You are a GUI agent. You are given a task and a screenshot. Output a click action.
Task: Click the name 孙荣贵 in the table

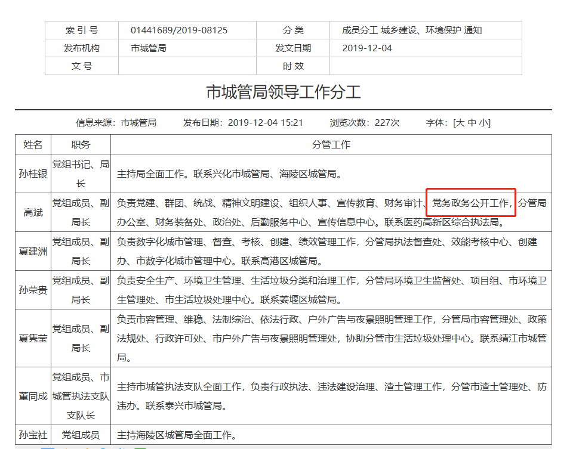pos(33,289)
